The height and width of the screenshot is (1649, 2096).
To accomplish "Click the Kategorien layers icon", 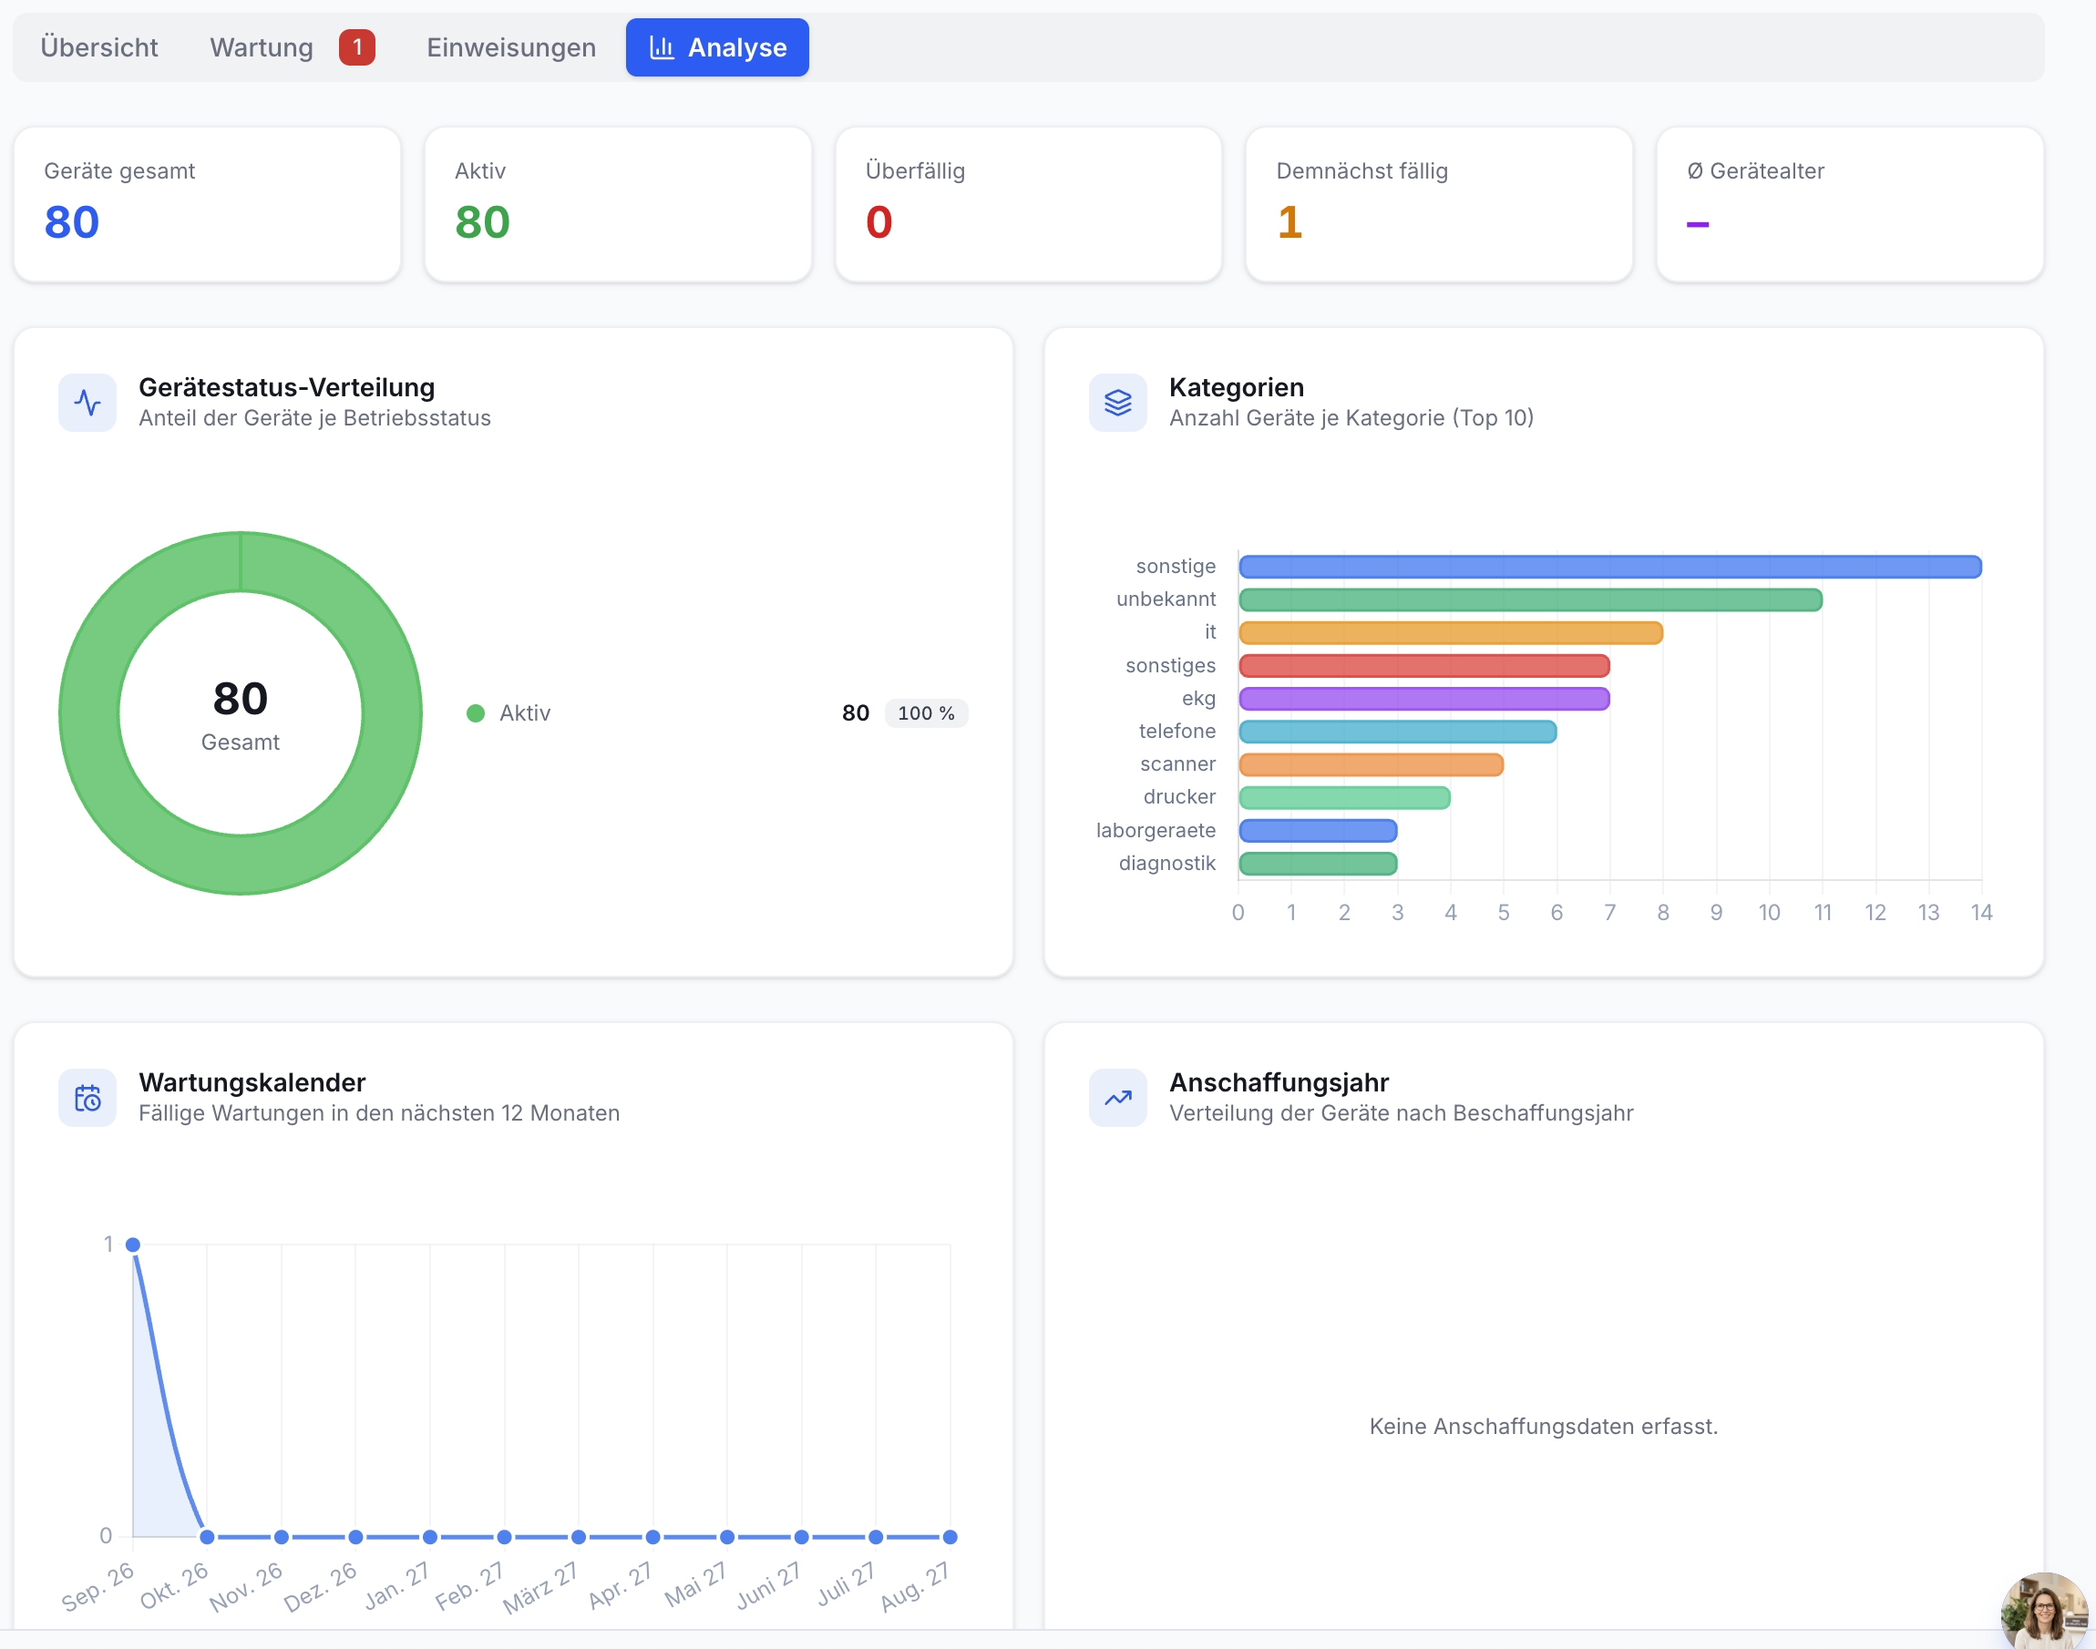I will point(1117,403).
